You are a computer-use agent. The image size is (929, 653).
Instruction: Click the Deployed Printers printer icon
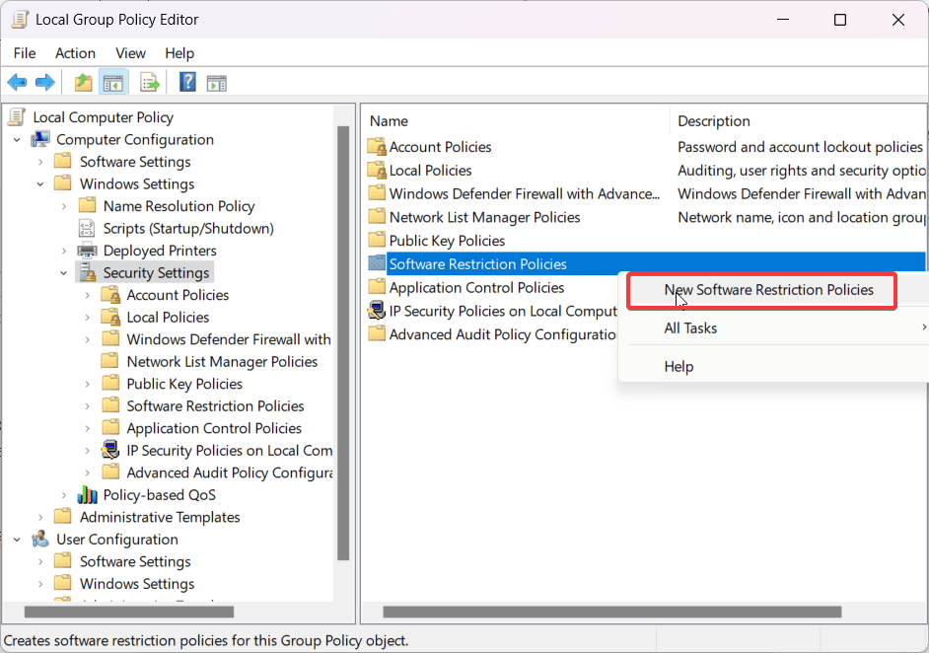(x=87, y=251)
